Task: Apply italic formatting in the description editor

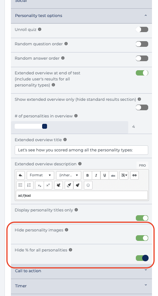Action: coord(96,175)
